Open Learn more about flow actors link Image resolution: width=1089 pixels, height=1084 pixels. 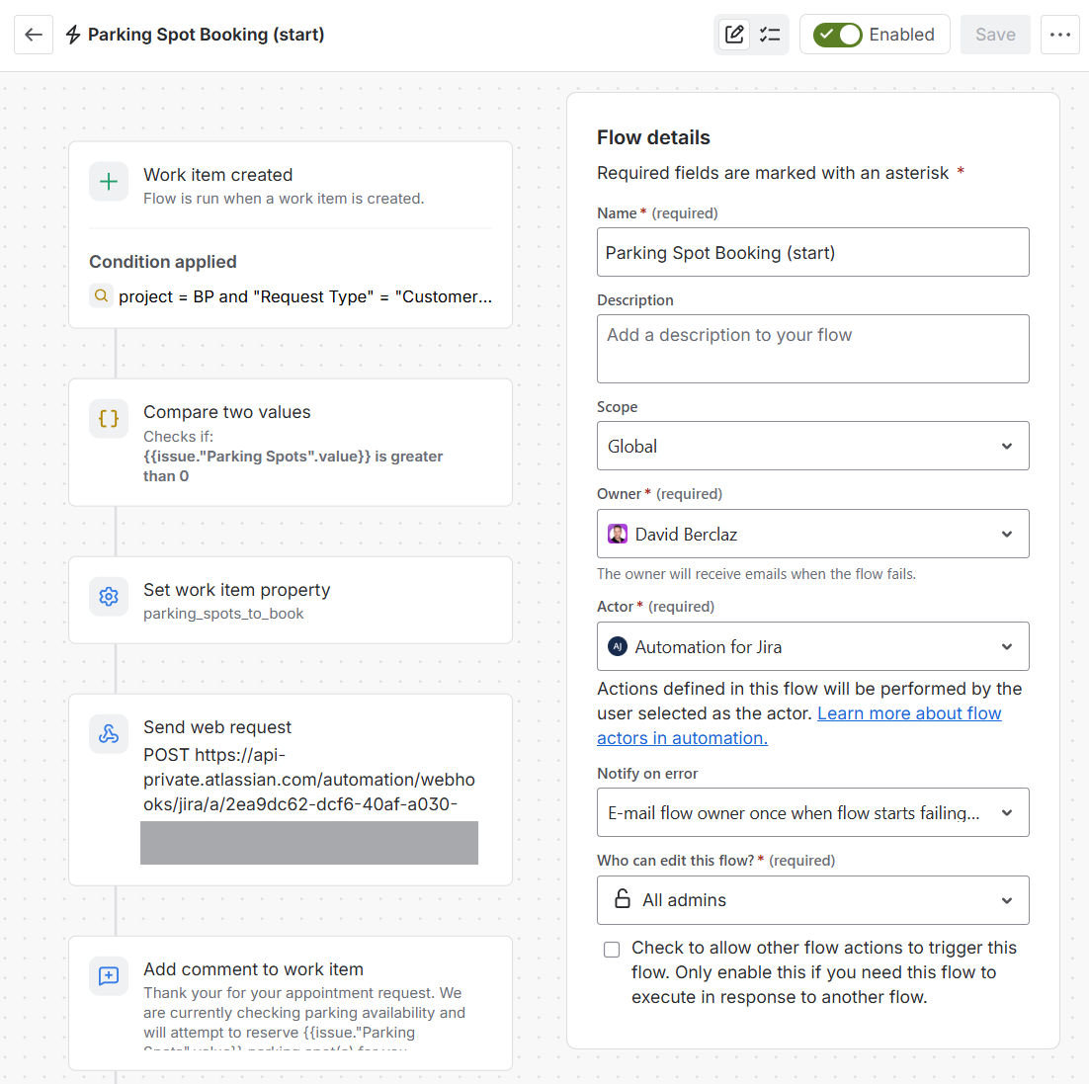(x=798, y=725)
